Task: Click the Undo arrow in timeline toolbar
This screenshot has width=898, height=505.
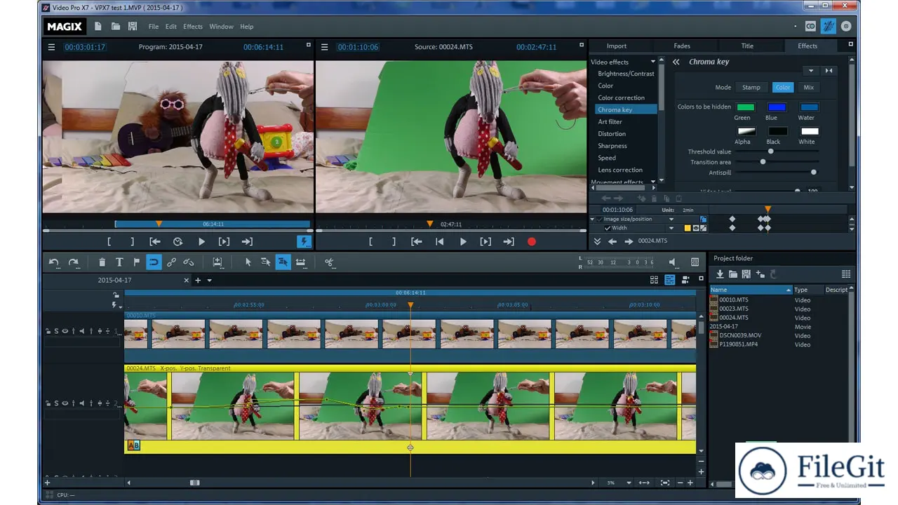Action: point(54,262)
